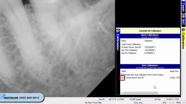Click No Real-Time Filter status text
186x104 pixels.
tap(93, 103)
